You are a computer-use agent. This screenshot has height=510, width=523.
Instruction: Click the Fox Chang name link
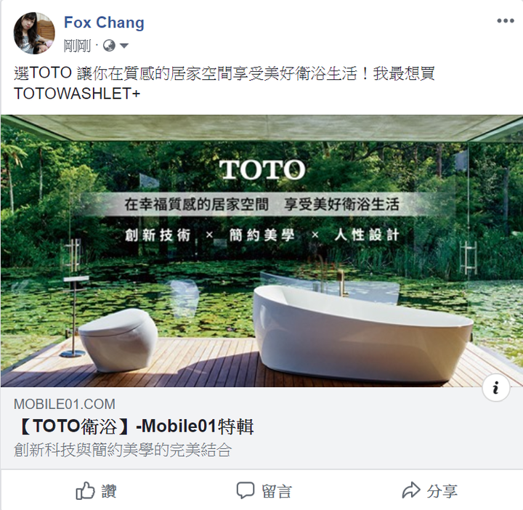[x=104, y=23]
